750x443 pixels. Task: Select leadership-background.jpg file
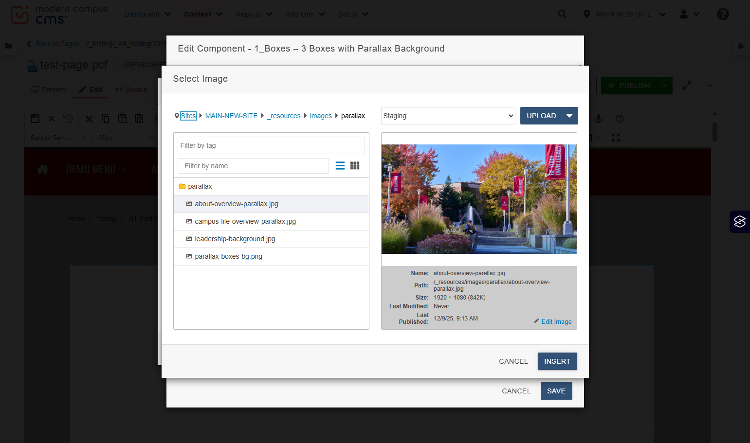pyautogui.click(x=271, y=239)
